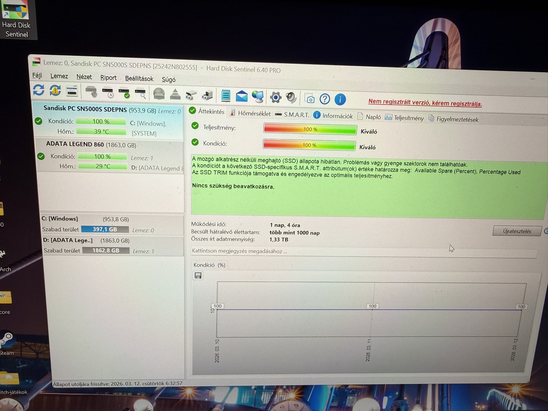This screenshot has height=411, width=548.
Task: Open the Beállítások menu
Action: coord(139,78)
